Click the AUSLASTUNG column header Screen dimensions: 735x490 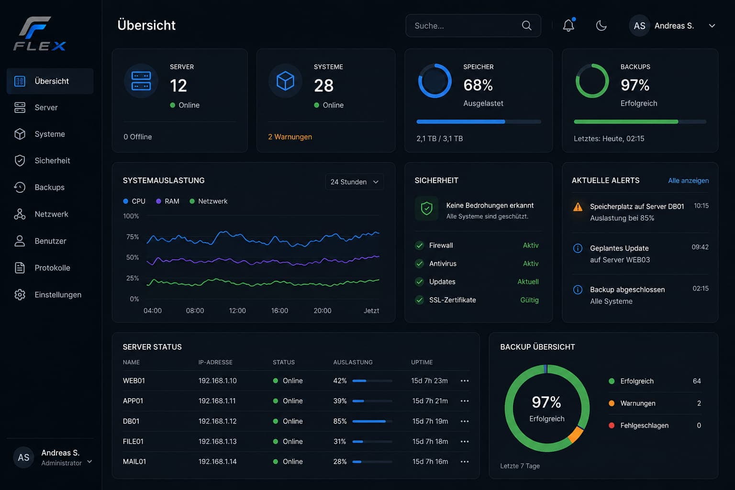click(353, 362)
